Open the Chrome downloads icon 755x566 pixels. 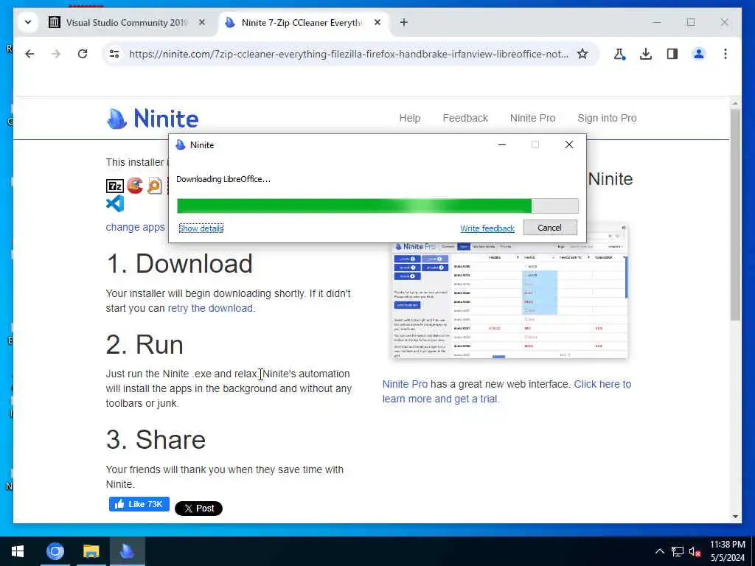pos(646,54)
